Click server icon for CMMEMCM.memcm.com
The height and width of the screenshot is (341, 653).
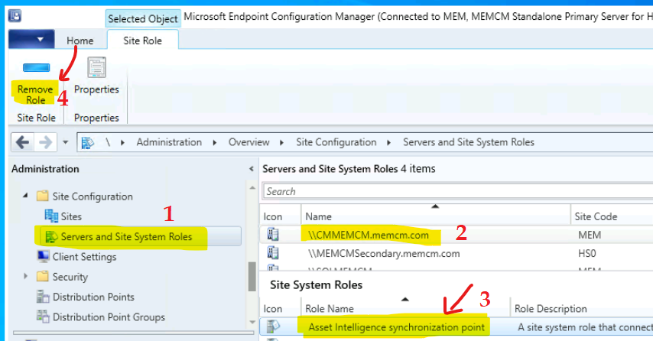pos(273,235)
